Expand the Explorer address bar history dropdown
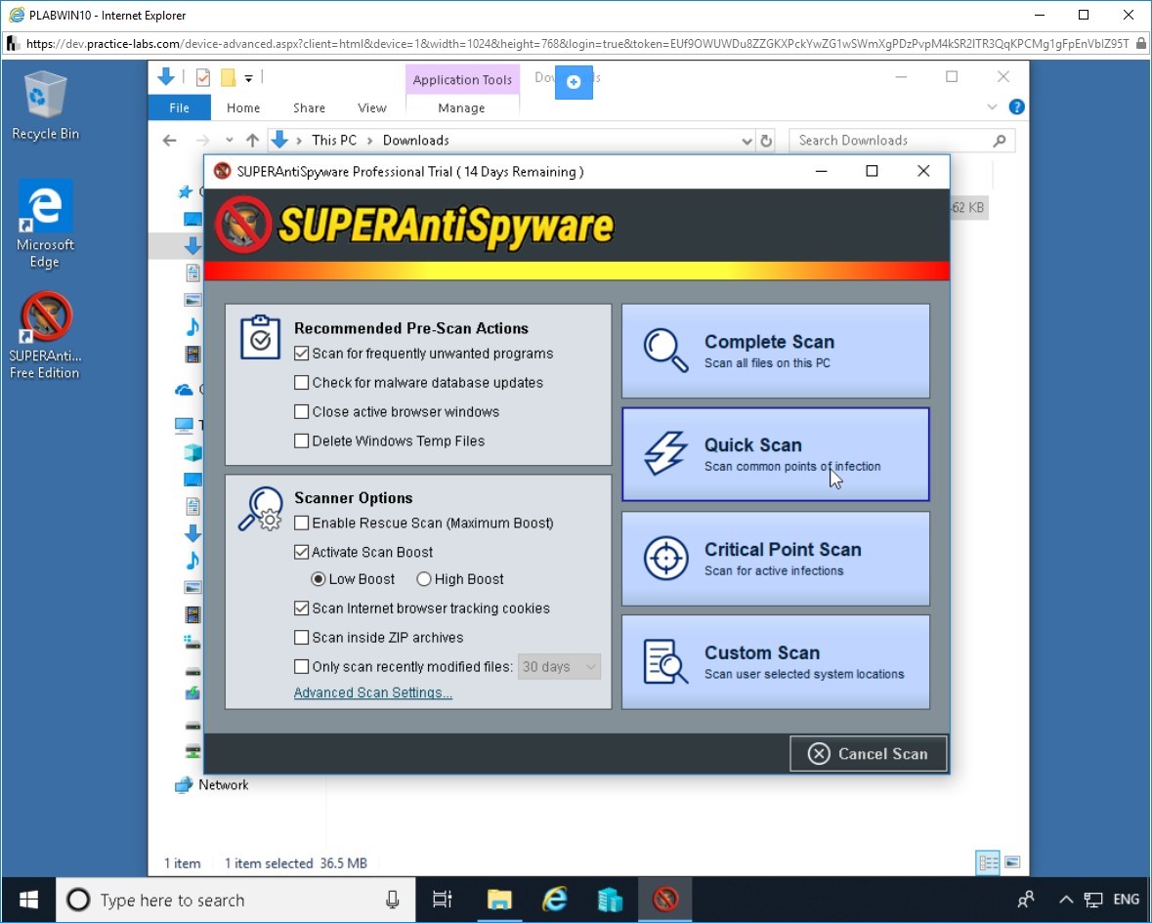 click(747, 141)
